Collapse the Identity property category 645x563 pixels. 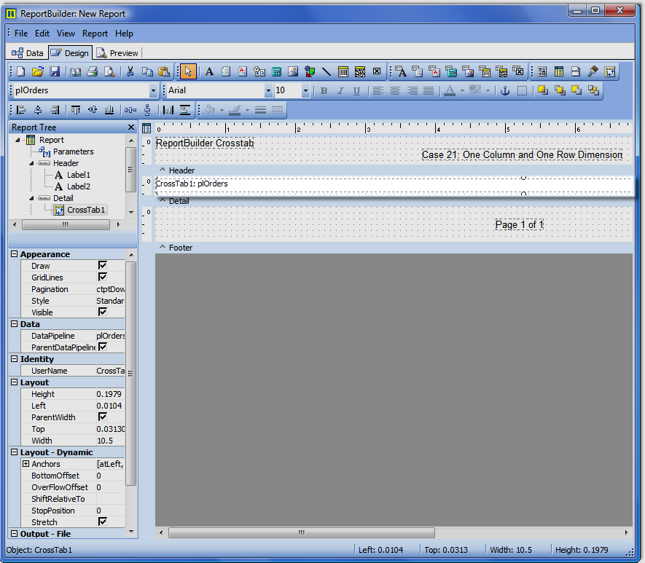(x=14, y=359)
